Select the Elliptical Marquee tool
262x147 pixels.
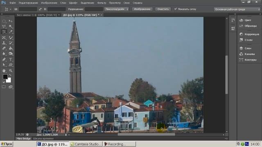click(x=4, y=21)
